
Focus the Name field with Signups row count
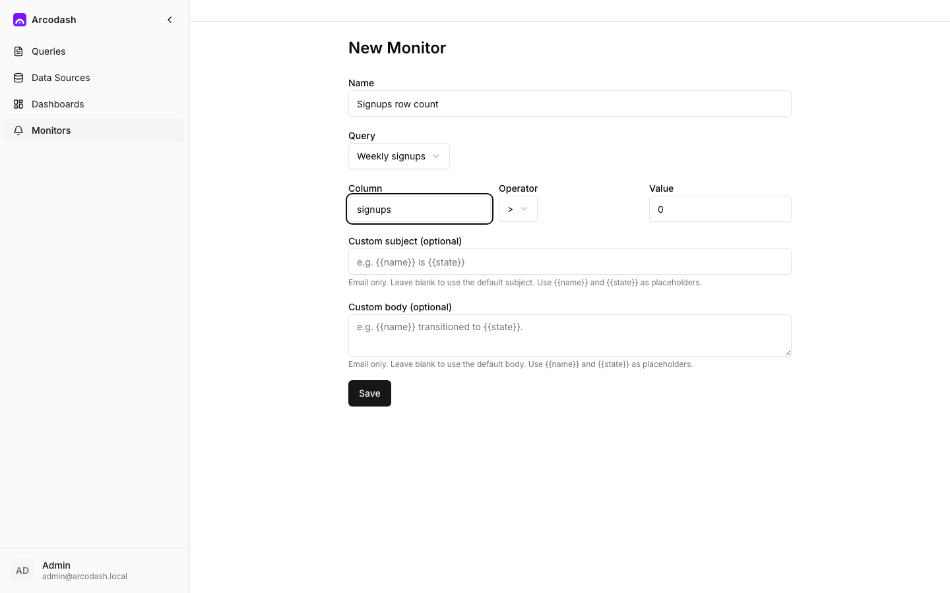point(570,103)
